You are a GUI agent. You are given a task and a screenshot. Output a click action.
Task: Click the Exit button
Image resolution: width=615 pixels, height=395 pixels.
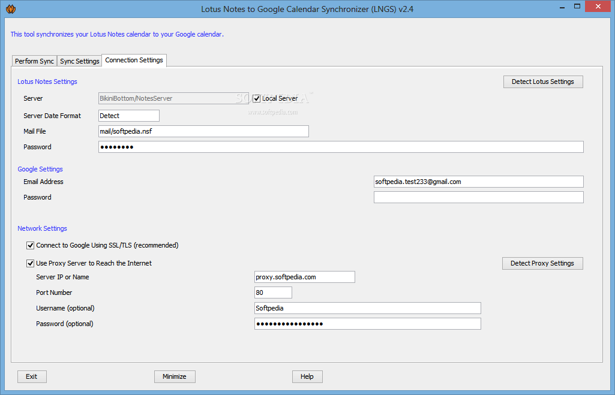point(32,376)
